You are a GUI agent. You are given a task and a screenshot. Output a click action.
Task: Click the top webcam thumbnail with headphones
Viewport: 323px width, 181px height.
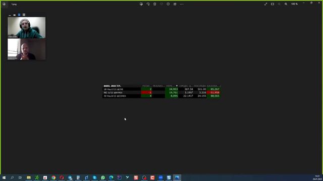coord(27,28)
